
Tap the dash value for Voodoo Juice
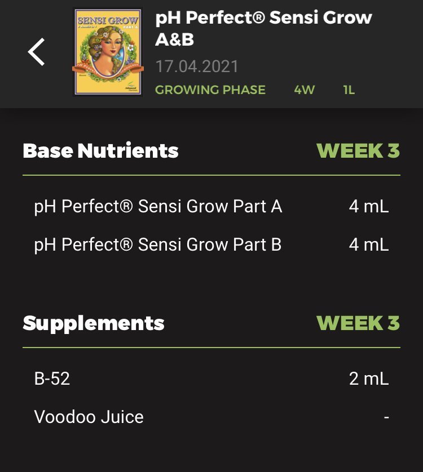pyautogui.click(x=386, y=417)
